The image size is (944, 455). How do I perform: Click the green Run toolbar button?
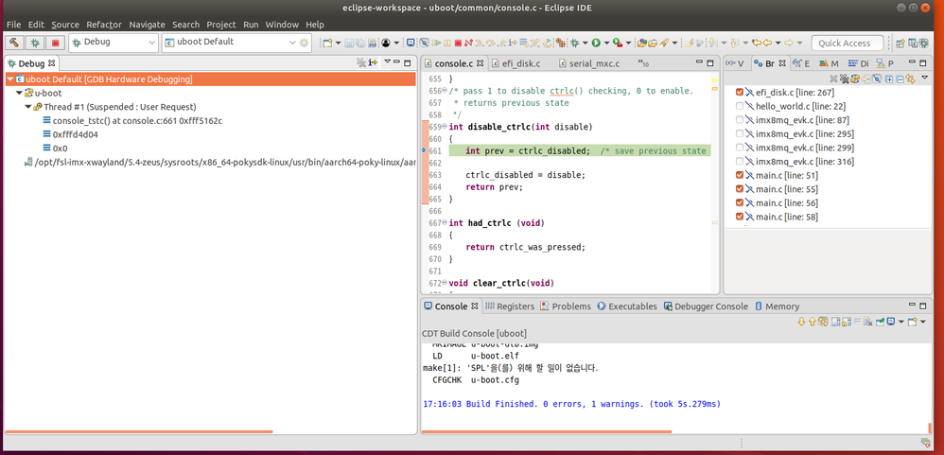[x=598, y=43]
